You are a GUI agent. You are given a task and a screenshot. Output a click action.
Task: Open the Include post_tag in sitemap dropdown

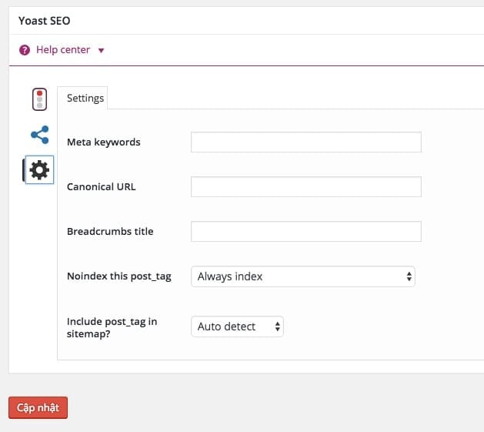[237, 327]
